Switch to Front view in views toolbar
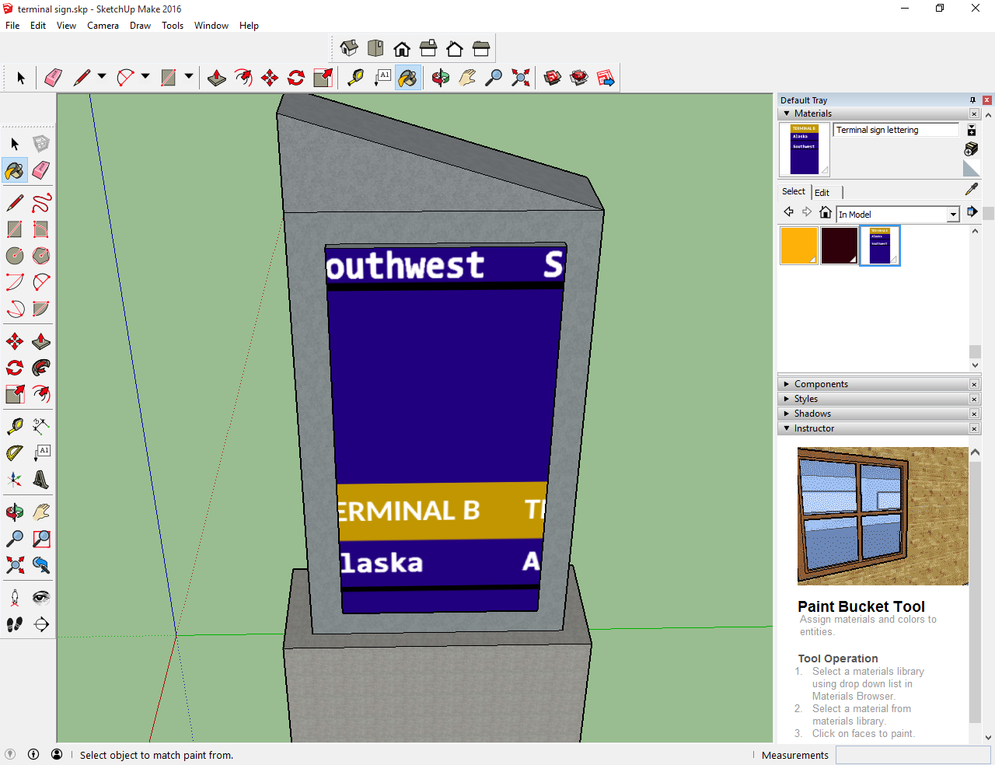This screenshot has height=765, width=995. (x=402, y=49)
